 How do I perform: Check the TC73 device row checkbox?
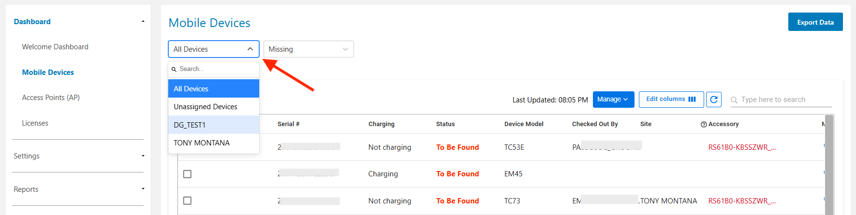point(187,201)
